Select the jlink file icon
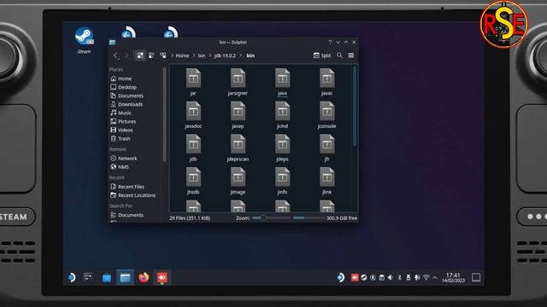Viewport: 547px width, 307px height. (326, 177)
